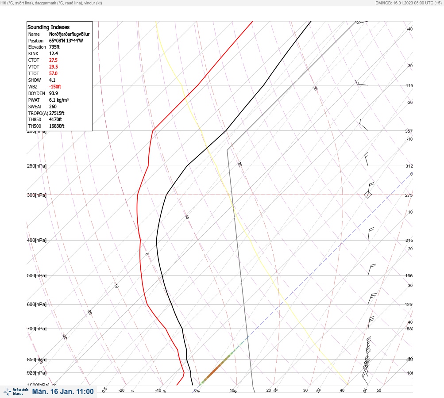Screen dimensions: 444x398
Task: Click the "850[hPa]" pressure level label
Action: pyautogui.click(x=37, y=360)
